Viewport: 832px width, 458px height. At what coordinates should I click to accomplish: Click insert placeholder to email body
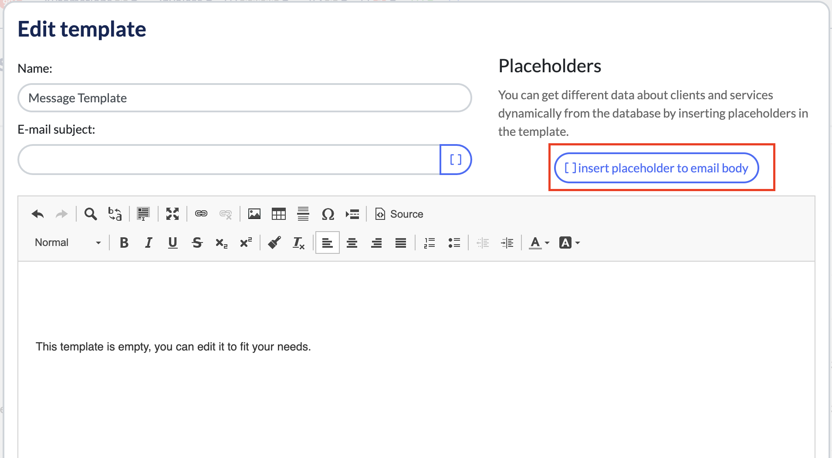(656, 168)
